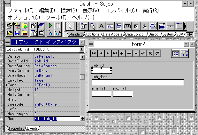
Task: Click navigator Prior record button in Form2
Action: click(101, 53)
